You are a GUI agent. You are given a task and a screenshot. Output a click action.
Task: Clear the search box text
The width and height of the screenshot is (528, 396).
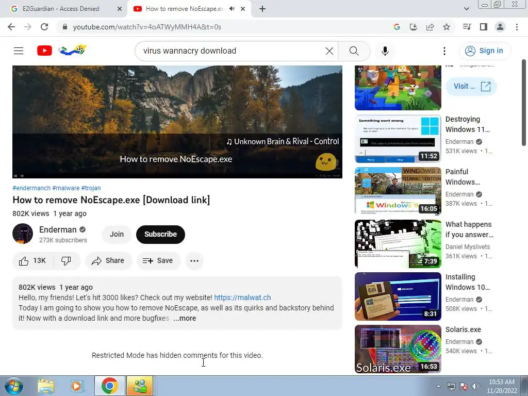click(329, 51)
